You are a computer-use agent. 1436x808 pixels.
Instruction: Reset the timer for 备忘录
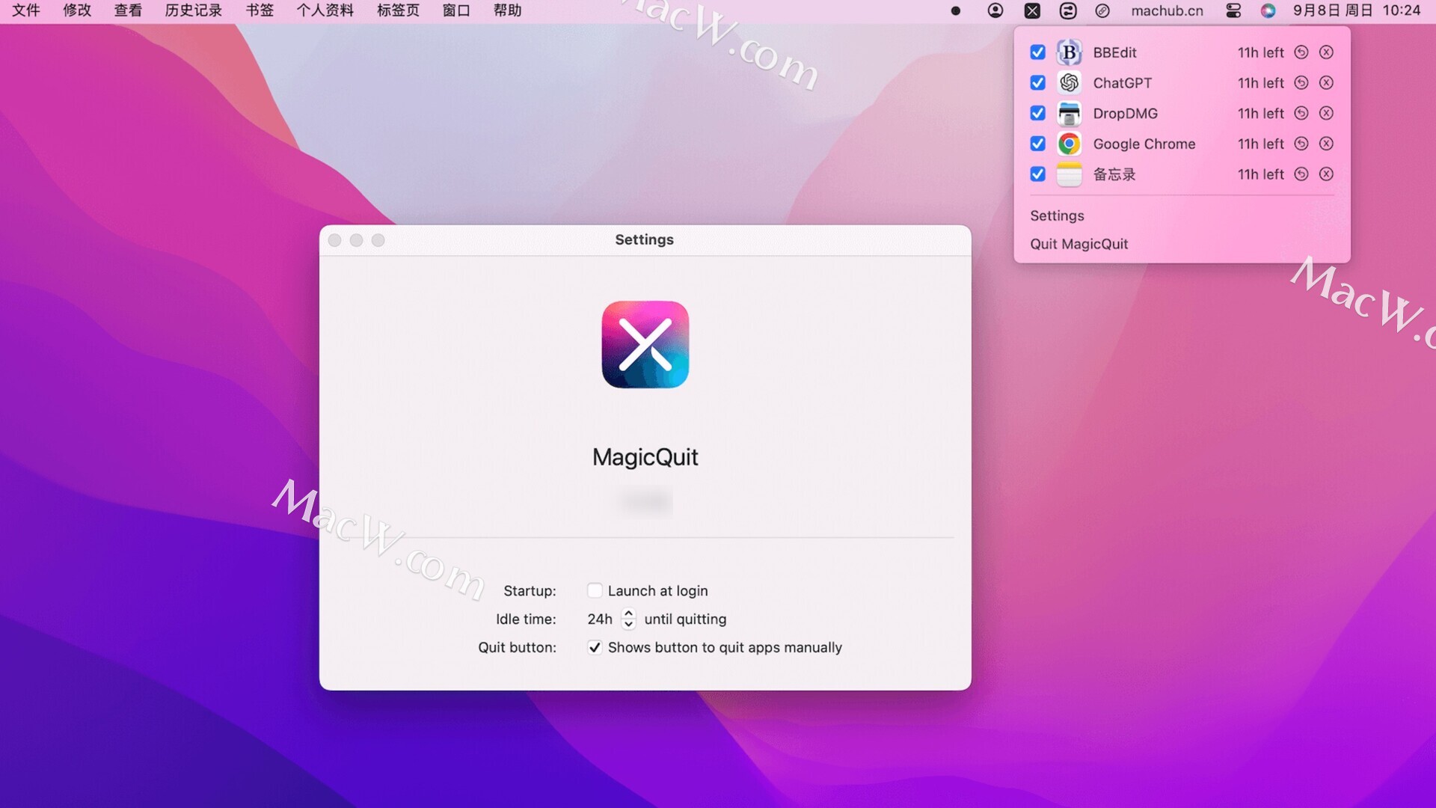(1301, 174)
